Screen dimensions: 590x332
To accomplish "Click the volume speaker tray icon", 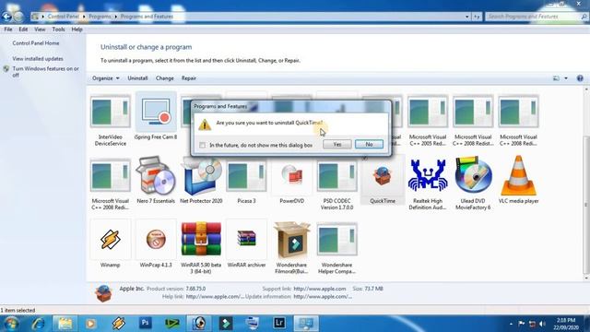I will (542, 324).
